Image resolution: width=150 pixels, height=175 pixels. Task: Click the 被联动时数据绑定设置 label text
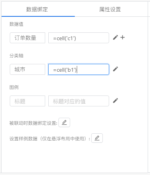tap(33, 123)
